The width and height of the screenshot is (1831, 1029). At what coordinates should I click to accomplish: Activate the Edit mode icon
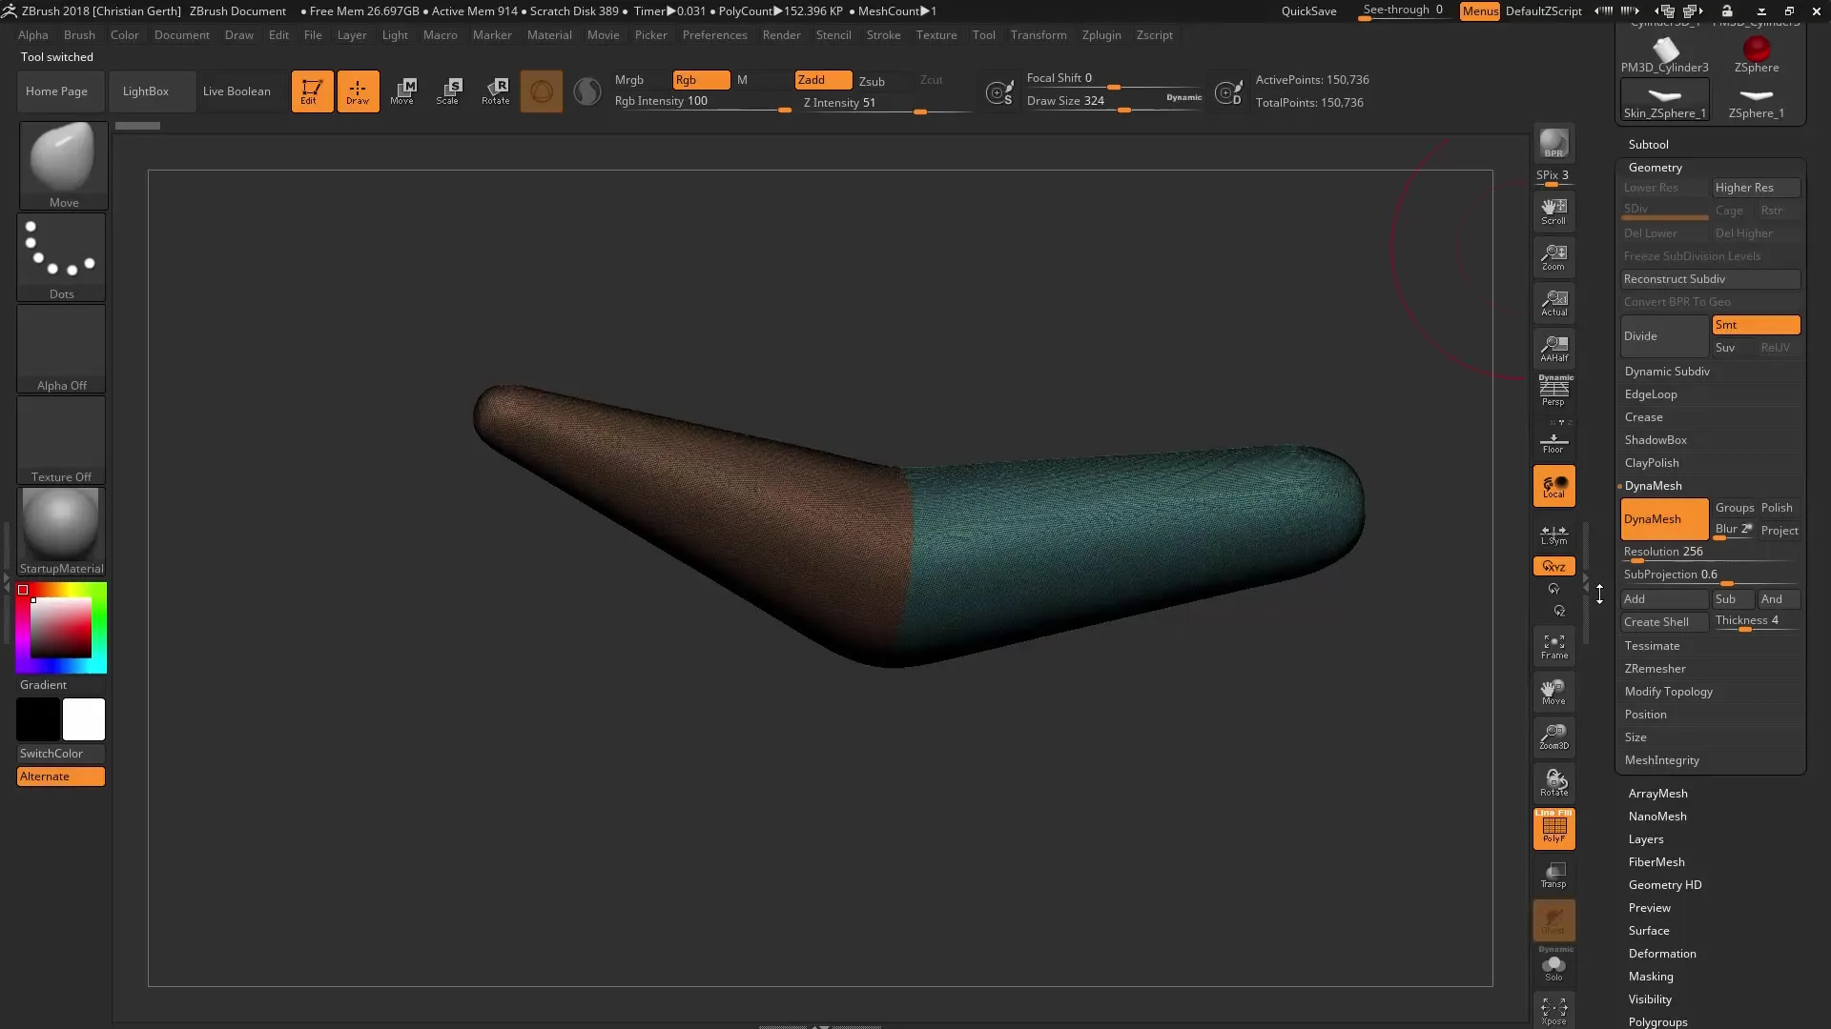pyautogui.click(x=312, y=91)
